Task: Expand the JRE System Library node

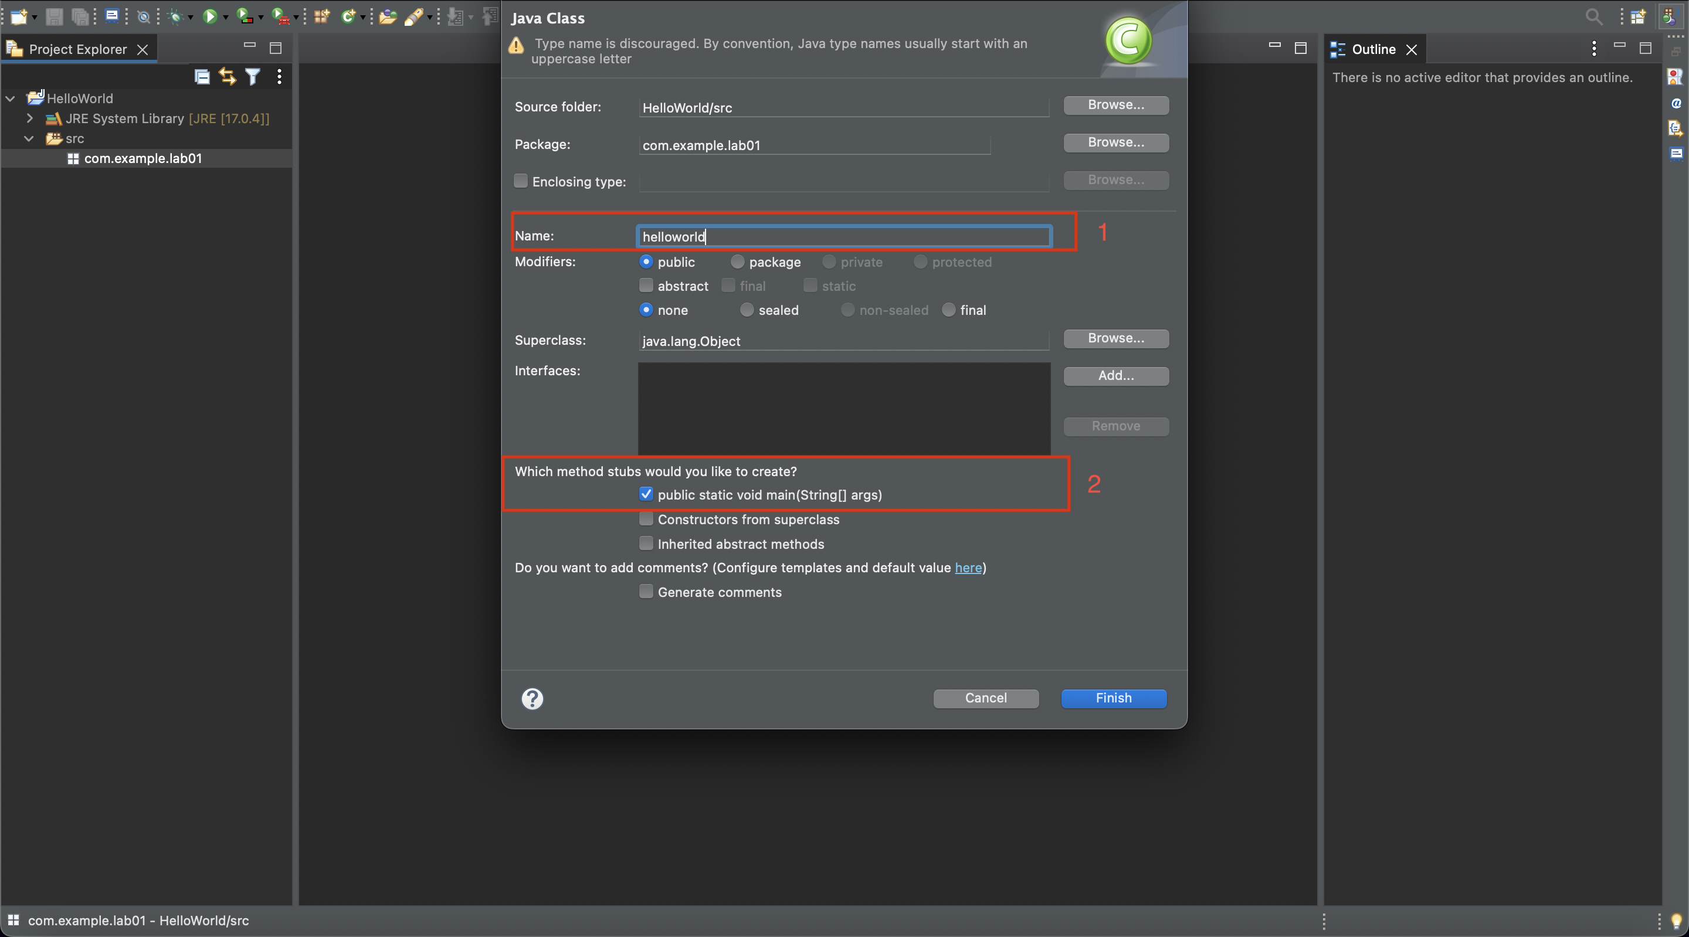Action: click(x=29, y=118)
